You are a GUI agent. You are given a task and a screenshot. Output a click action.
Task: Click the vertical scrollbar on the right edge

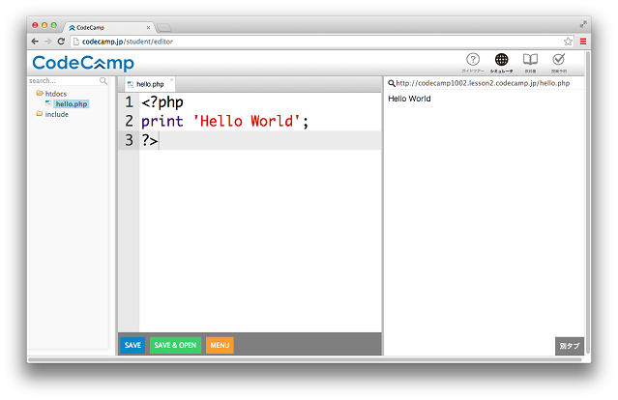coord(588,203)
